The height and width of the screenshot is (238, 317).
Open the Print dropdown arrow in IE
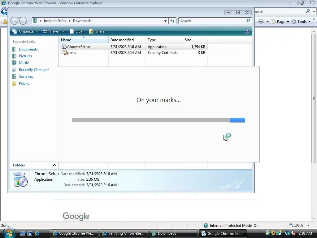(x=267, y=22)
